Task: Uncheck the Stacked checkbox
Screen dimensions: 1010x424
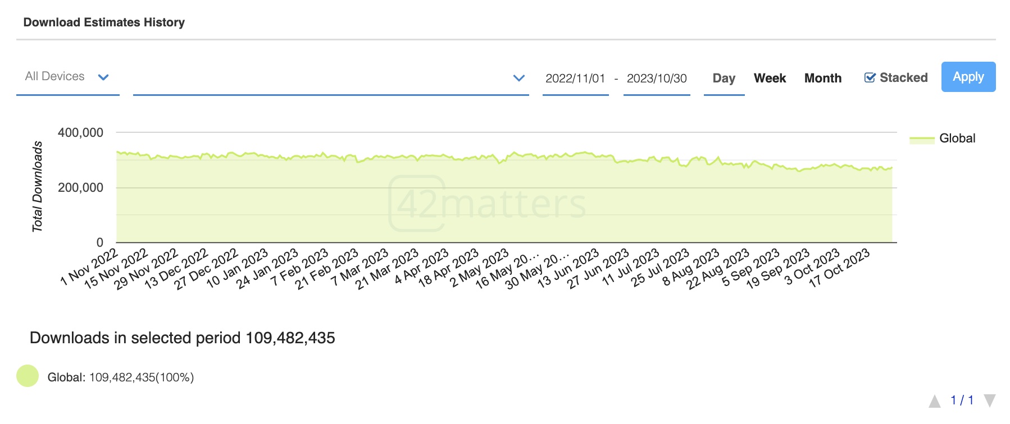Action: tap(870, 78)
